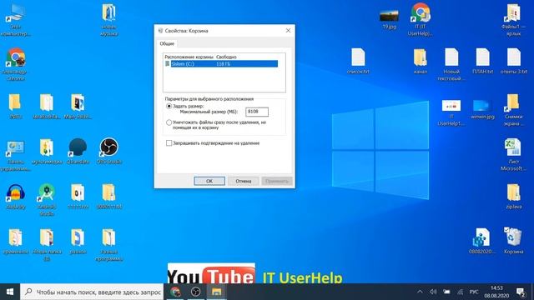
Task: Close the Свойства: Корзина dialog
Action: (x=288, y=31)
